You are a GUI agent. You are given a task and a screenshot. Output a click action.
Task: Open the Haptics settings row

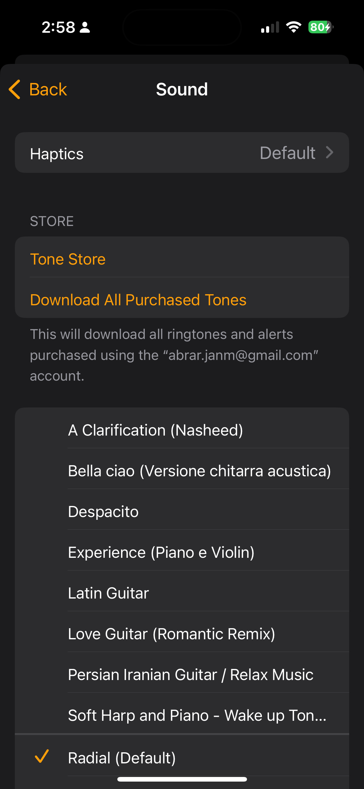pos(182,152)
